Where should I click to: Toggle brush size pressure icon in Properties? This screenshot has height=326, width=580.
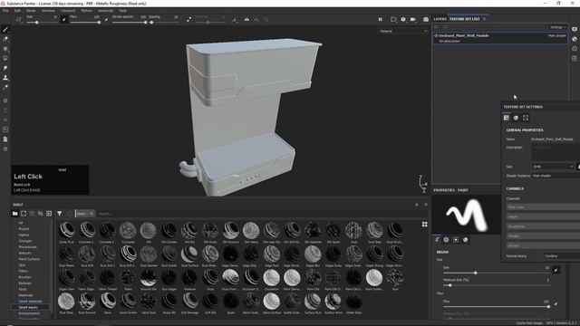pyautogui.click(x=556, y=270)
